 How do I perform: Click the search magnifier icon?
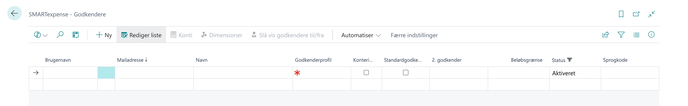click(x=60, y=35)
